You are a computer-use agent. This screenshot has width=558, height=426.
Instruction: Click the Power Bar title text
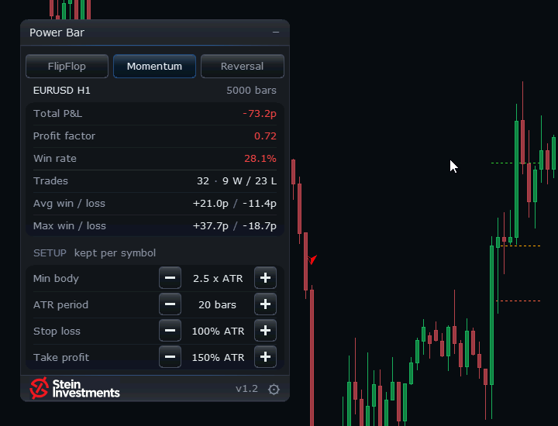57,33
